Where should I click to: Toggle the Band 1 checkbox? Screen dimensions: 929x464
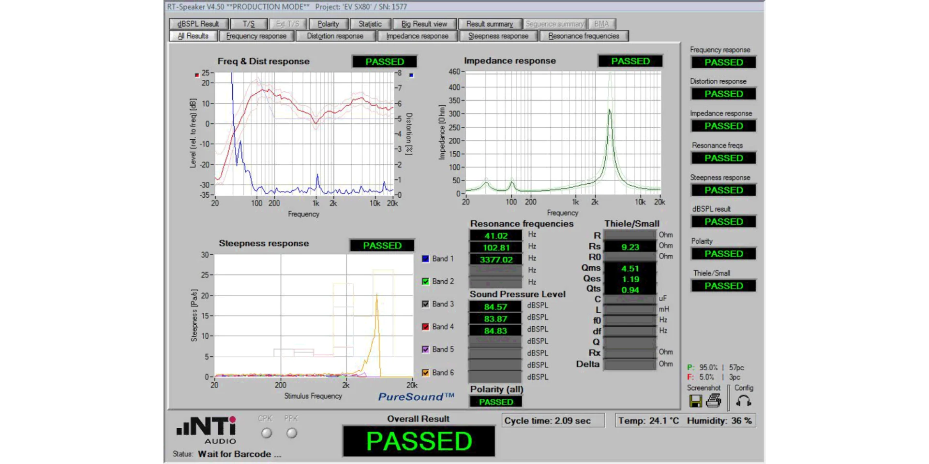coord(425,259)
